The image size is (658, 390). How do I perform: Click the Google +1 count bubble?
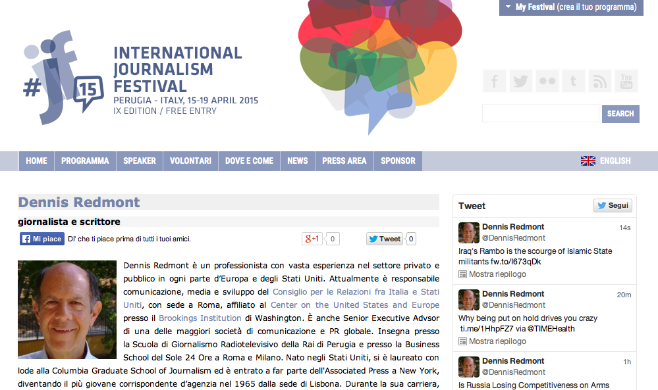[x=333, y=239]
